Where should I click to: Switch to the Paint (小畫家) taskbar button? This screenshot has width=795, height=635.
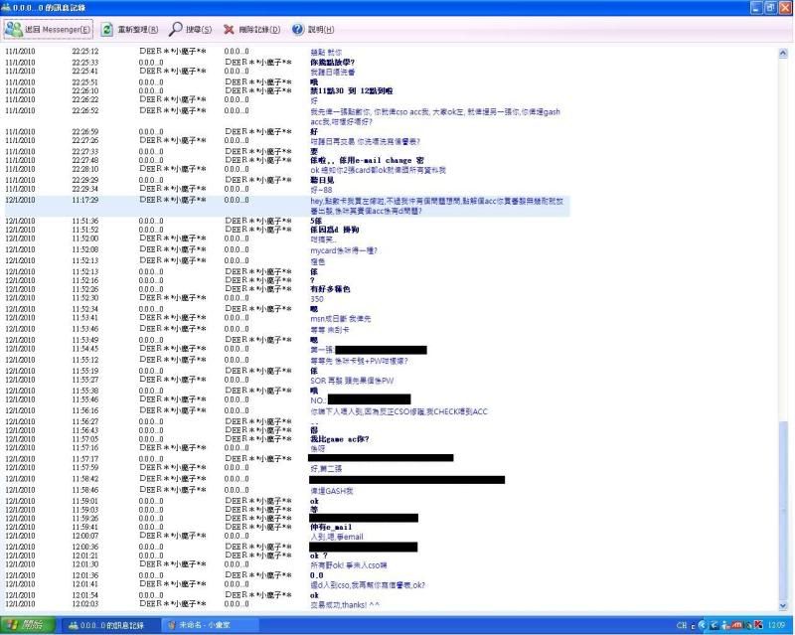tap(211, 625)
